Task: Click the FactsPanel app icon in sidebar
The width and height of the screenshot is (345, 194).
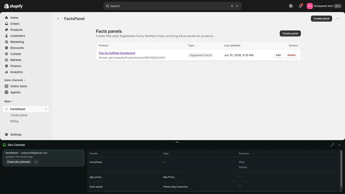Action: coord(6,109)
